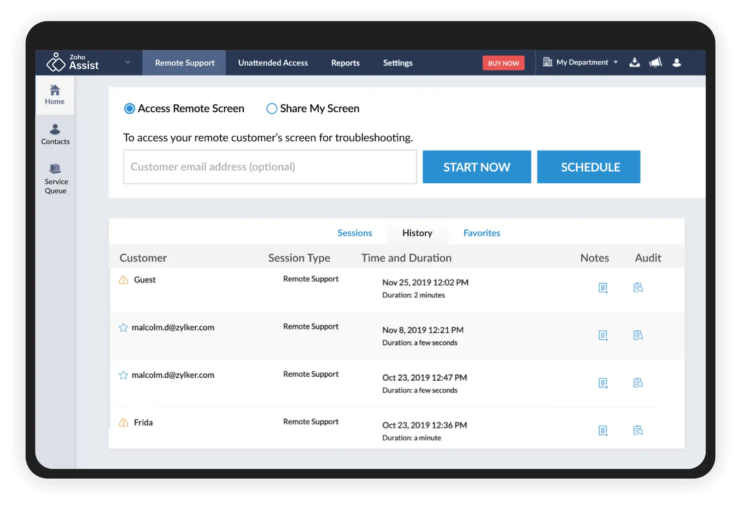Click warning icon next to Frida
Image resolution: width=741 pixels, height=506 pixels.
pyautogui.click(x=124, y=423)
